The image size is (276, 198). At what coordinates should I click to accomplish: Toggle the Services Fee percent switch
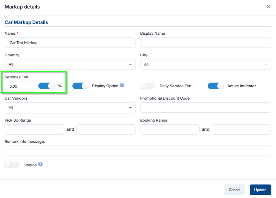coord(46,86)
